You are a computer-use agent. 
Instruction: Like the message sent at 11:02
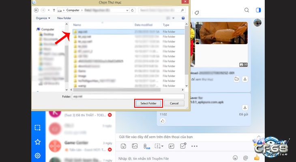click(163, 121)
